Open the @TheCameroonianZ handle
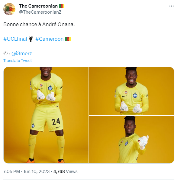The image size is (178, 180). coord(40,12)
